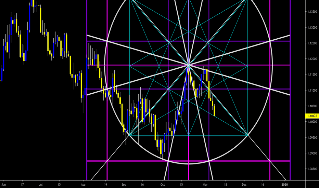The image size is (319, 188).
Task: Click the Jun date label on time axis
Action: point(4,185)
